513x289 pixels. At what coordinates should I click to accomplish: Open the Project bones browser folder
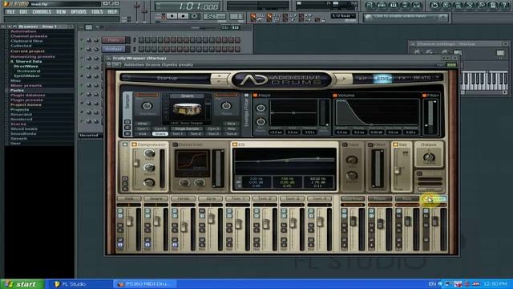tap(26, 105)
